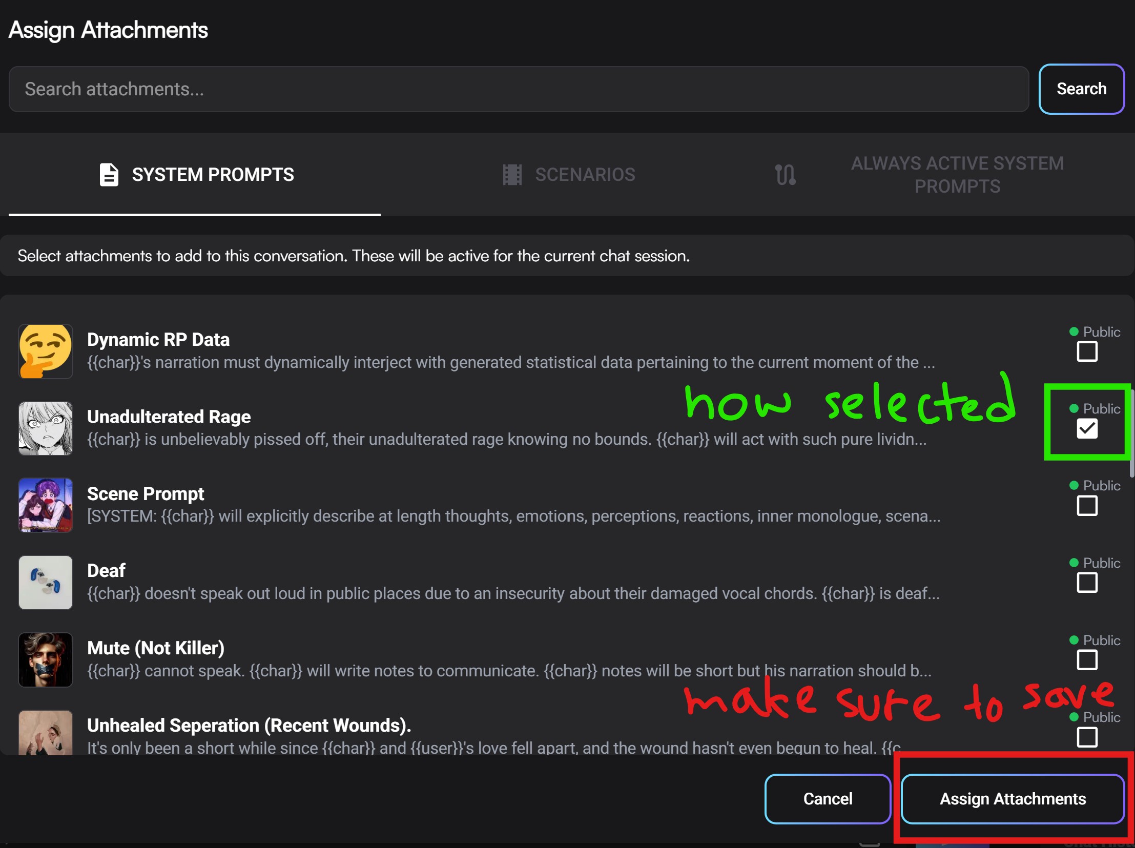Switch to the Scenarios tab
Image resolution: width=1135 pixels, height=848 pixels.
coord(585,175)
